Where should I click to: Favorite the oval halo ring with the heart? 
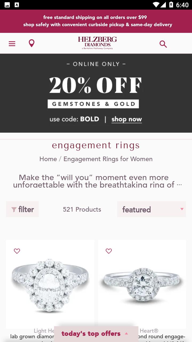pyautogui.click(x=17, y=251)
